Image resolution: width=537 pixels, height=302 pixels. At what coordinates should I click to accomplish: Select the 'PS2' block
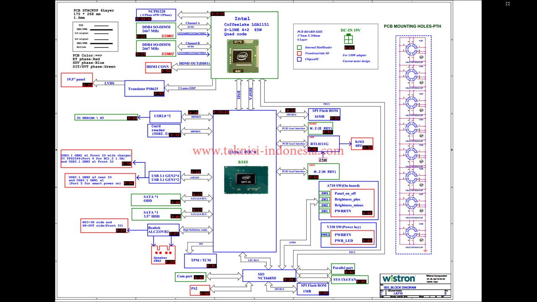coord(200,291)
